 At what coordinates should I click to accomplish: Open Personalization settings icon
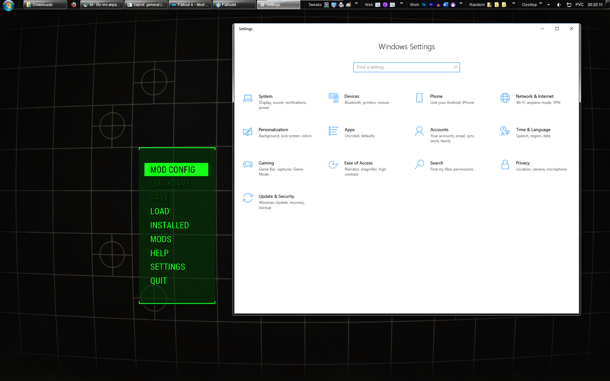[x=247, y=131]
